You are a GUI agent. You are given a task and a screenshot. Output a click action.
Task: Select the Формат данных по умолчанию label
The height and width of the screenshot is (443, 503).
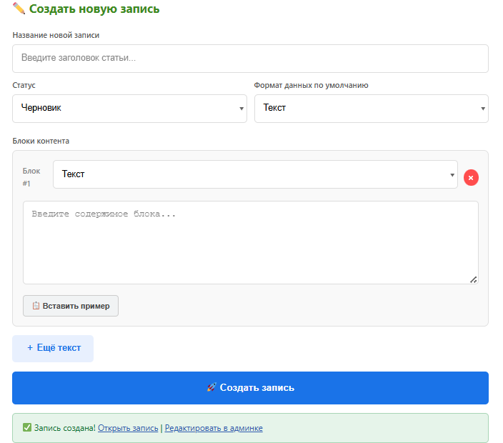[x=311, y=85]
